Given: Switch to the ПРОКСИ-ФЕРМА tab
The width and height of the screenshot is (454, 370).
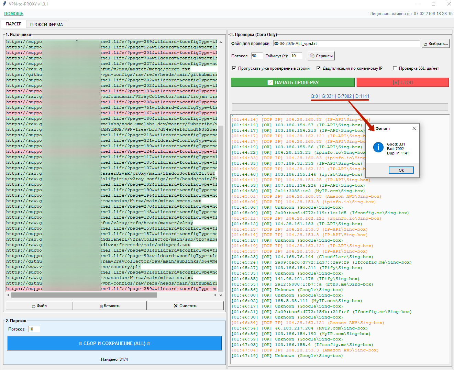Looking at the screenshot, I should (x=46, y=24).
